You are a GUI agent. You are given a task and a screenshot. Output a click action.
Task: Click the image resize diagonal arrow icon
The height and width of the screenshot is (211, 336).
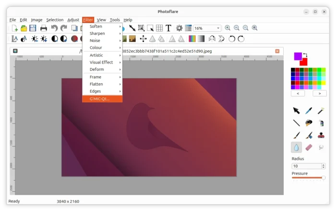(132, 28)
